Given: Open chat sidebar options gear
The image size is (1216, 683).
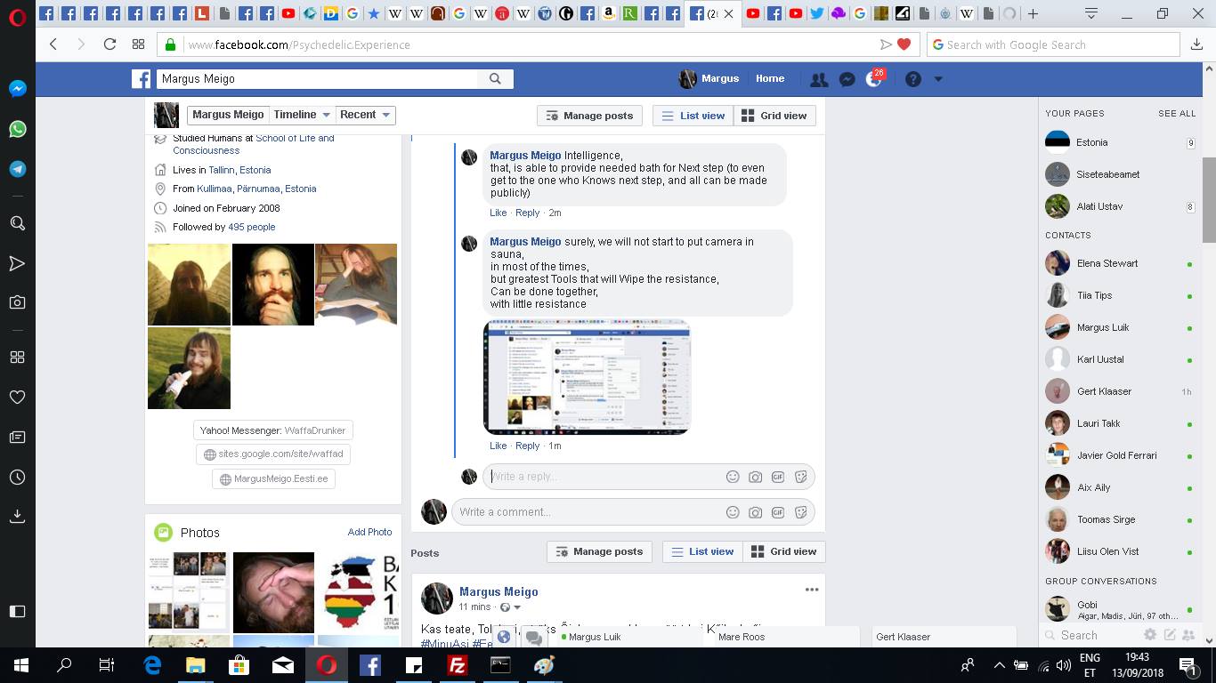Looking at the screenshot, I should 1150,635.
